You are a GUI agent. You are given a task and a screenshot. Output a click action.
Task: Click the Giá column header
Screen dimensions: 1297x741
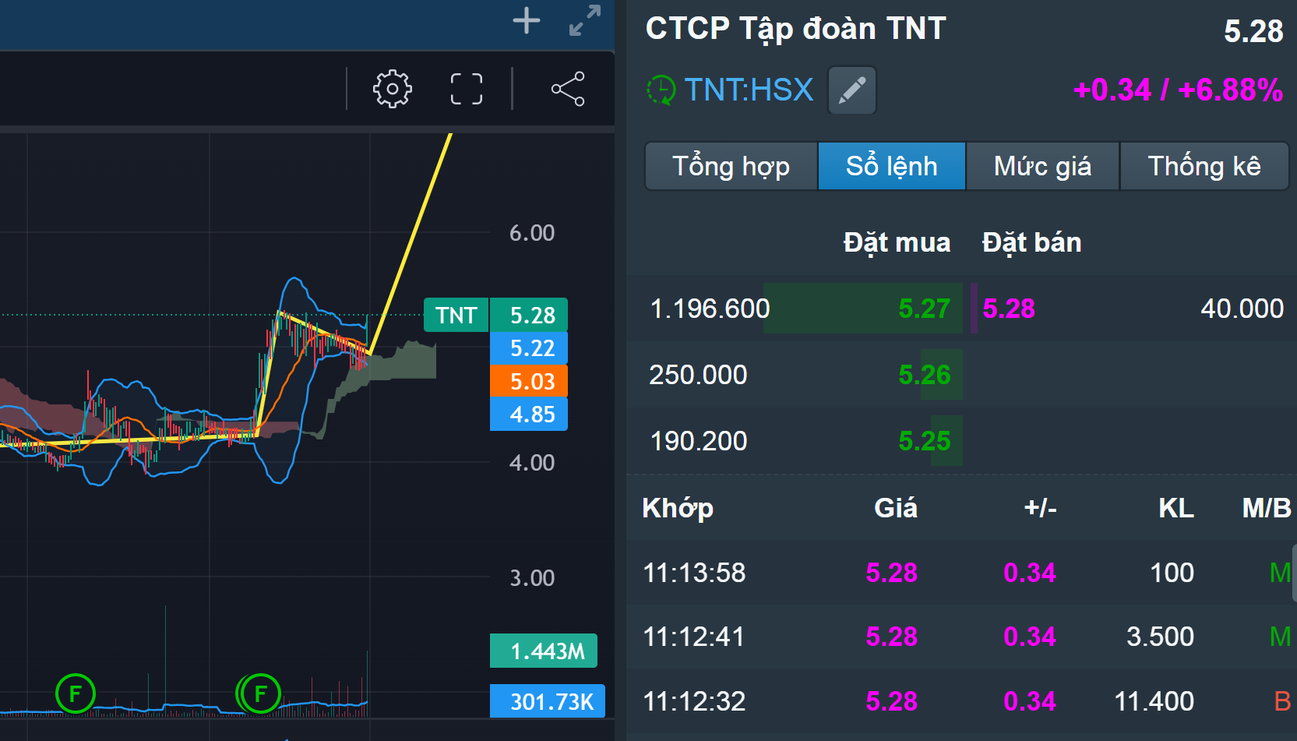(x=896, y=508)
